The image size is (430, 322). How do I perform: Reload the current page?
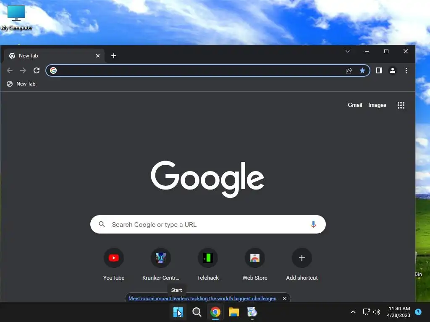(x=37, y=70)
